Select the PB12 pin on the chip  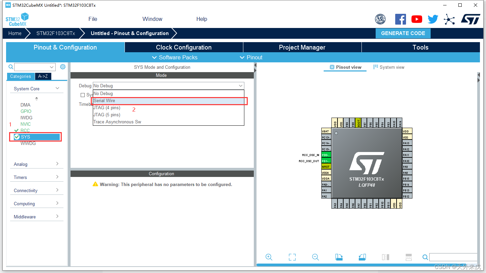tap(407, 196)
